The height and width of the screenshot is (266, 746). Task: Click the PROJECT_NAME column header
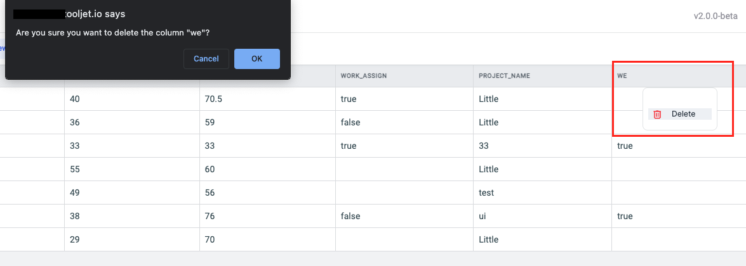click(x=504, y=76)
